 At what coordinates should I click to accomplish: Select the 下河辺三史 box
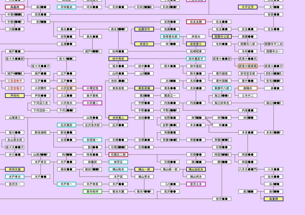tap(40, 103)
